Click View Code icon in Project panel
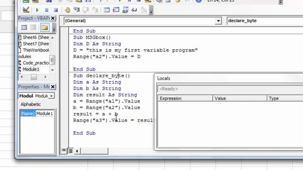Image resolution: width=303 pixels, height=170 pixels. point(24,27)
